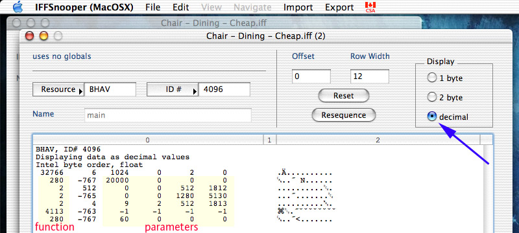Select the 2 byte display option
Screen dimensions: 519x233
[432, 97]
